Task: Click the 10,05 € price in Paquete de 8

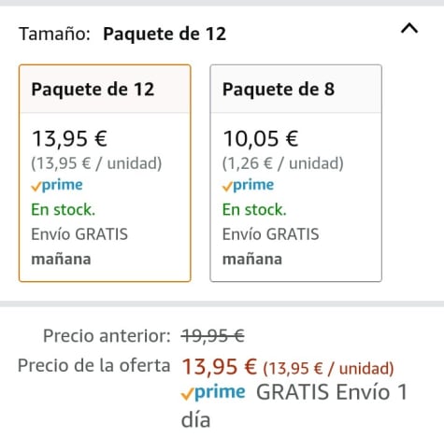Action: click(x=261, y=138)
